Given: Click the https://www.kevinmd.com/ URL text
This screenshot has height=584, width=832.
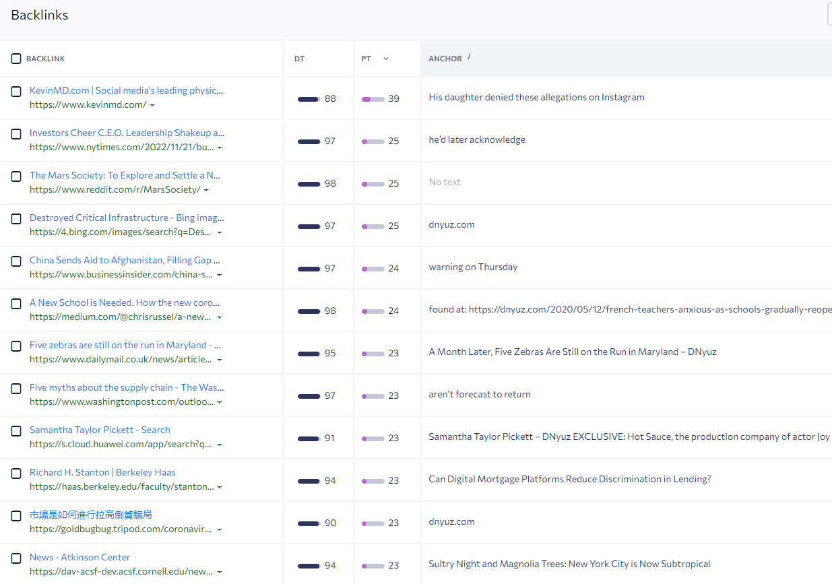Looking at the screenshot, I should point(88,104).
